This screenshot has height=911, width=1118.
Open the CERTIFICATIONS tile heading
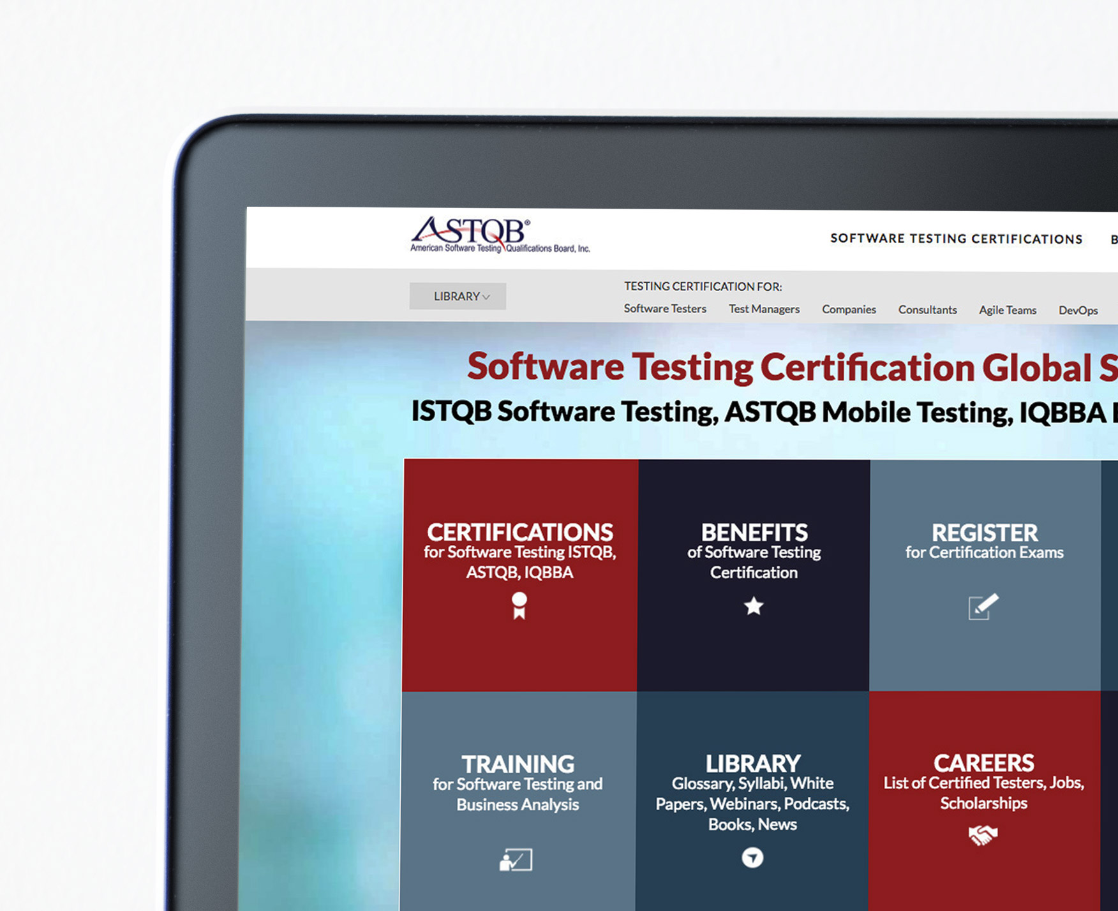point(520,532)
